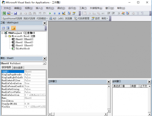The height and width of the screenshot is (116, 152).
Task: Click View Object icon in project panel
Action: point(8,28)
